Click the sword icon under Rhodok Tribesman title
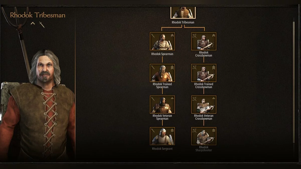The width and height of the screenshot is (301, 169). [x=42, y=25]
